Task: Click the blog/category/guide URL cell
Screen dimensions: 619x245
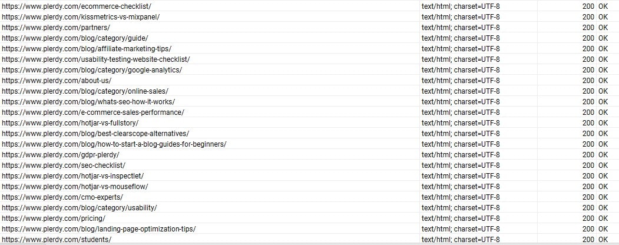Action: tap(210, 38)
